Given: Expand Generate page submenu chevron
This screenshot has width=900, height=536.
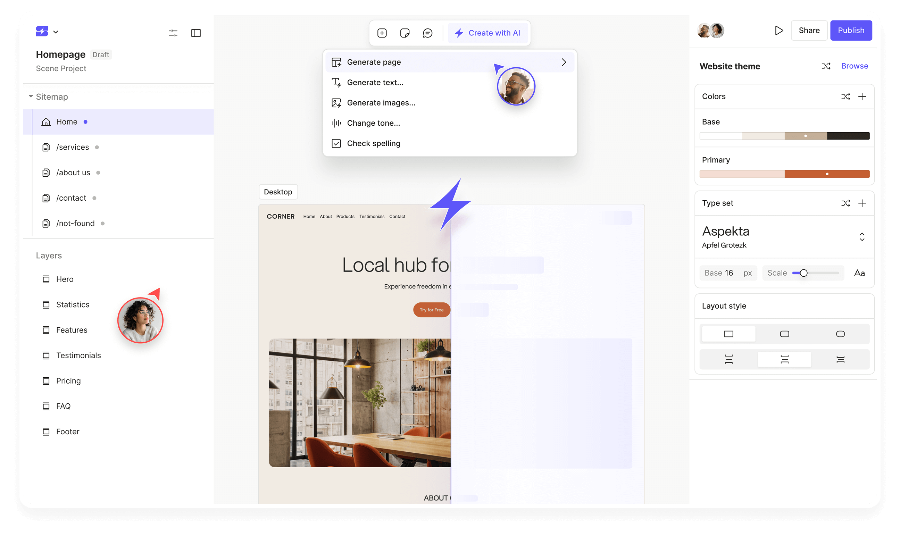Looking at the screenshot, I should pyautogui.click(x=564, y=62).
